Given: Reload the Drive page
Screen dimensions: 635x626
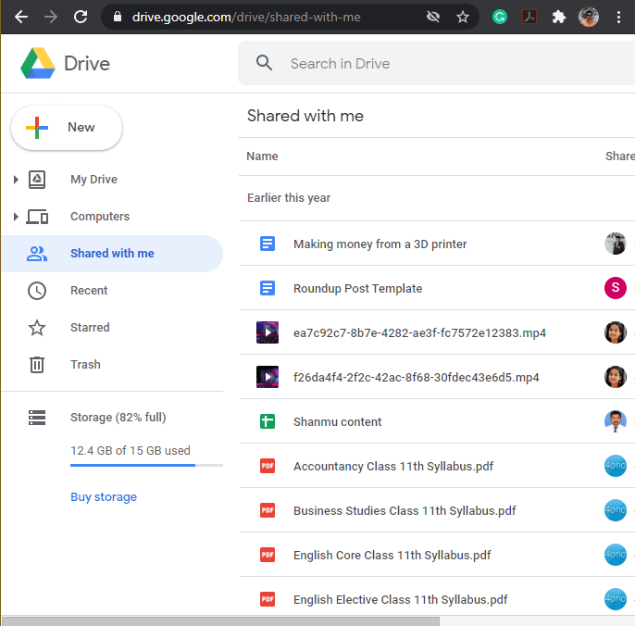Looking at the screenshot, I should (x=81, y=17).
